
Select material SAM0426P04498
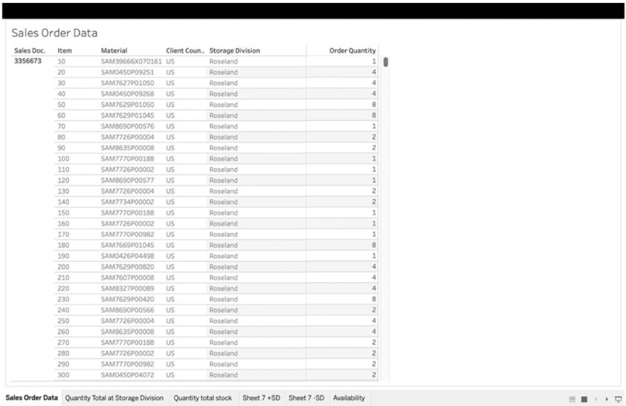[127, 256]
